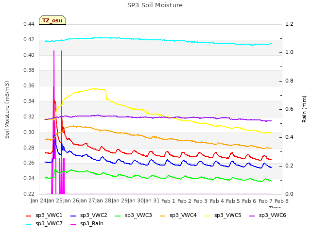Click the 0.0 rain axis tick label

(290, 194)
